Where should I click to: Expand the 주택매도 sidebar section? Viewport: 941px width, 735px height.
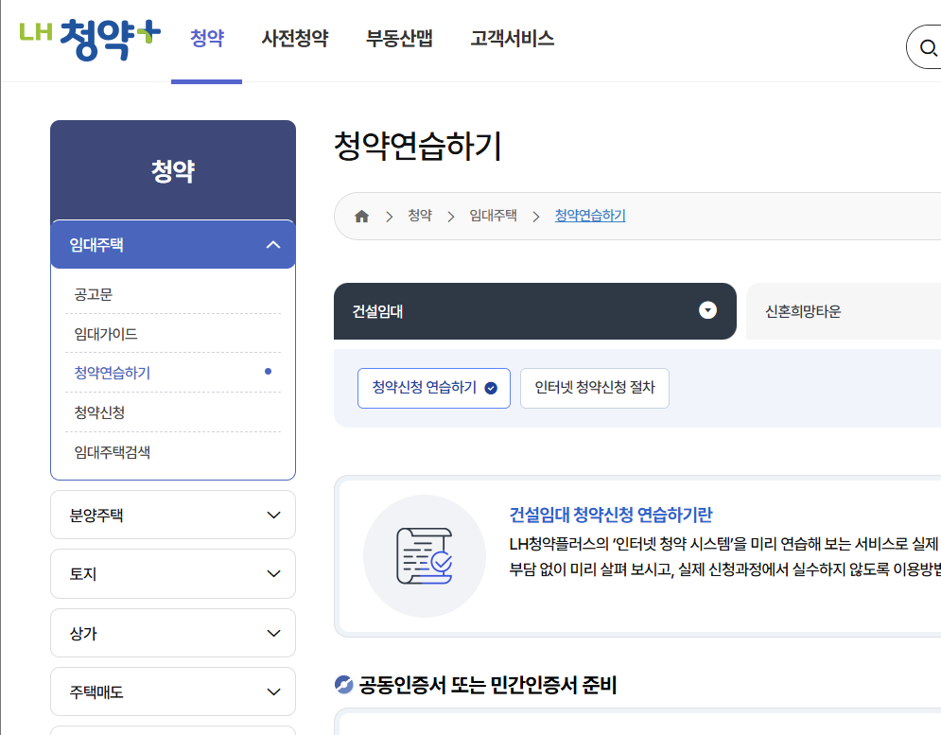173,691
